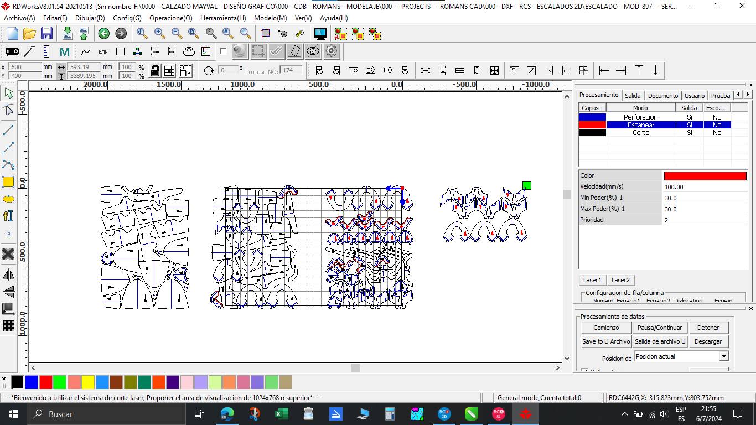Toggle the aspect ratio padlock
Screen dimensions: 756x425
155,71
